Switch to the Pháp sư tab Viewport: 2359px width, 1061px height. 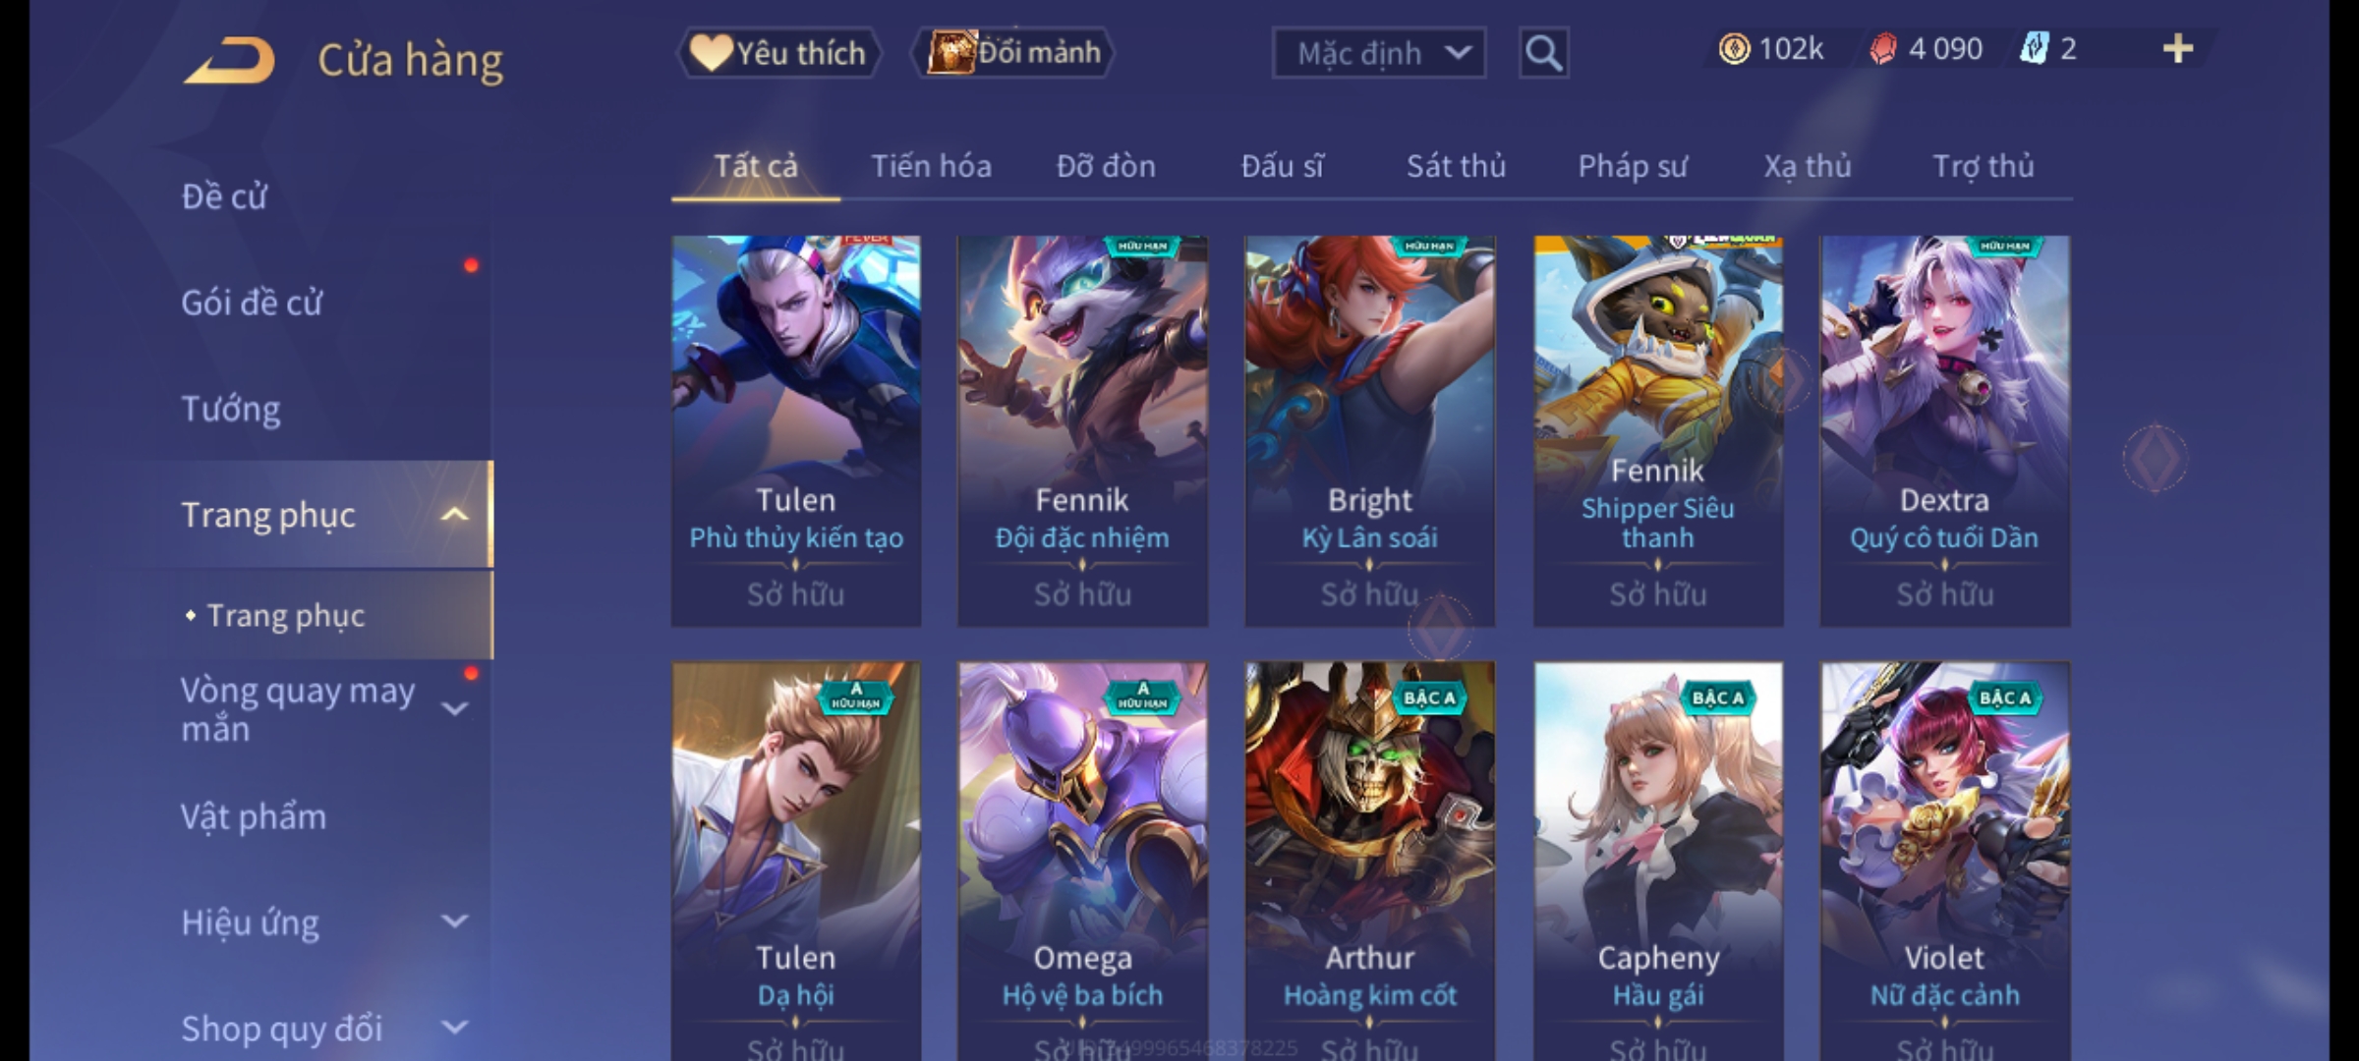(x=1632, y=166)
